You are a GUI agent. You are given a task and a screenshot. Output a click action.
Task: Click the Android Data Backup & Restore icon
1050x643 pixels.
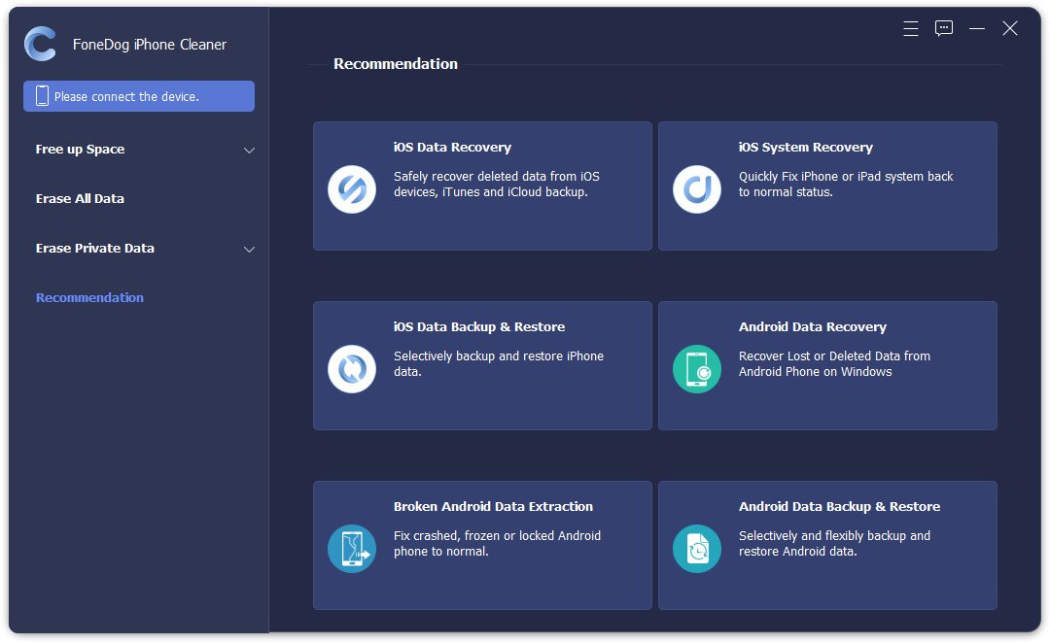(x=696, y=549)
